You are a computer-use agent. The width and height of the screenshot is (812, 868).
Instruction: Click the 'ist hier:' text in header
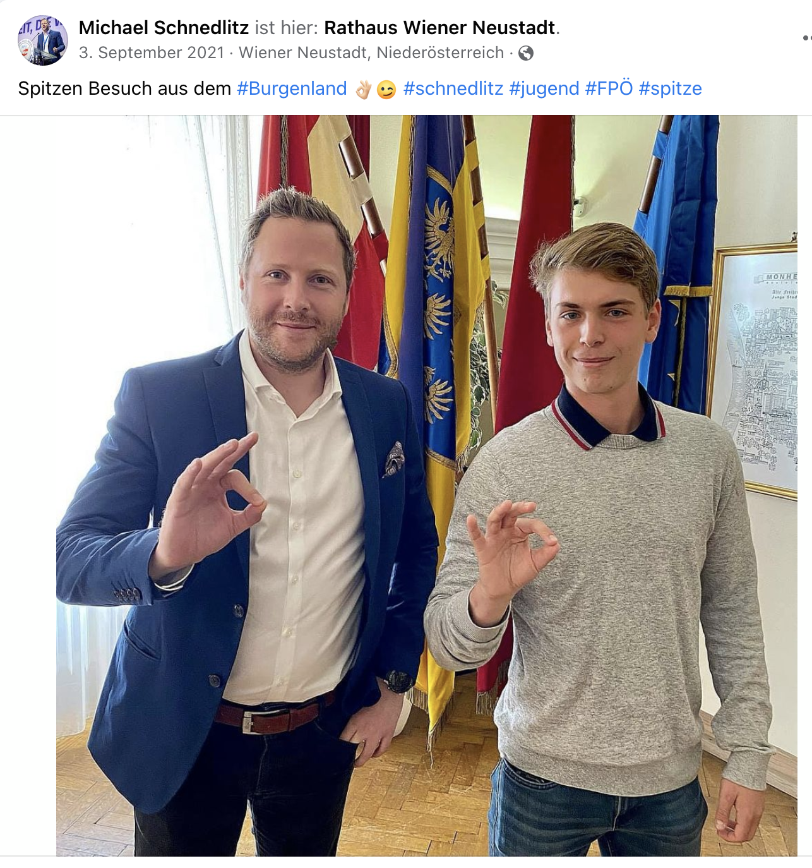pos(287,28)
